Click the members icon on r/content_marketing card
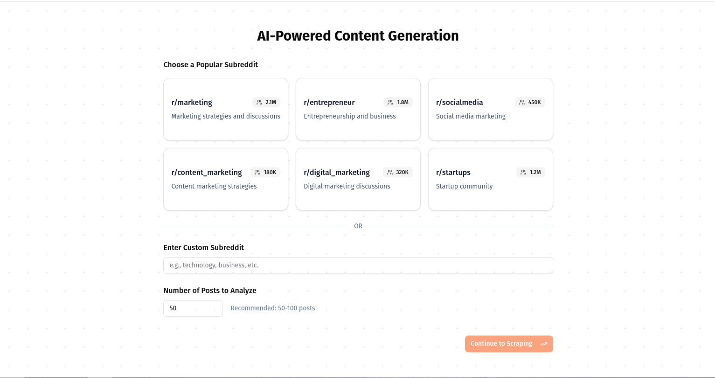Screen dimensions: 715x378 [x=257, y=172]
